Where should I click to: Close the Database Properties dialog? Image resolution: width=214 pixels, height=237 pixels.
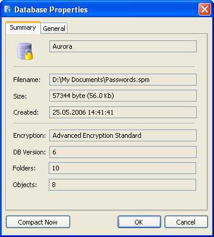(204, 10)
